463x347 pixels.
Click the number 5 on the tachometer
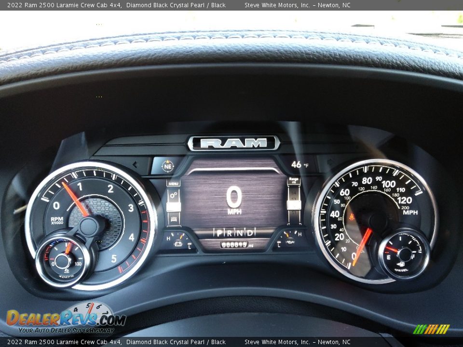[114, 259]
